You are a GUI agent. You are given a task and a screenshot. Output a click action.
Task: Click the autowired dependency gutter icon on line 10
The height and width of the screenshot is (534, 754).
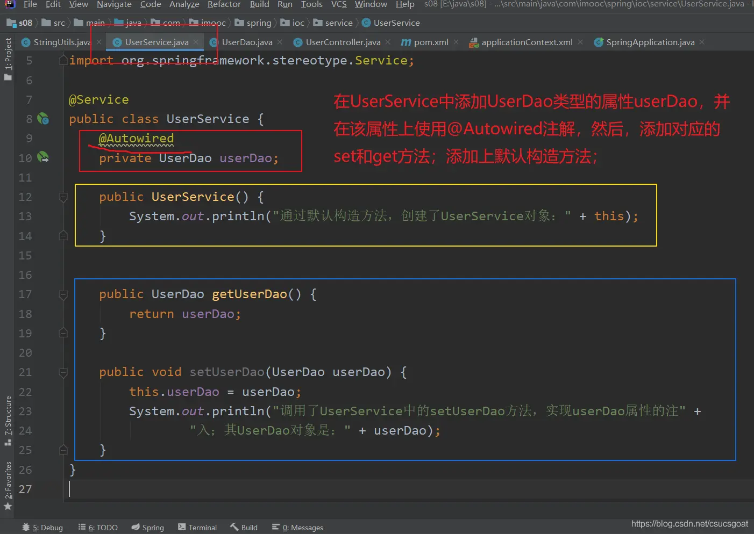point(43,157)
